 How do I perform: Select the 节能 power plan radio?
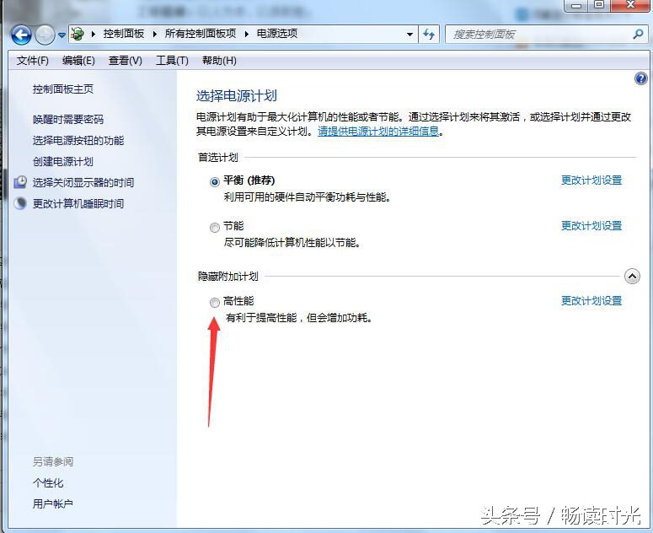click(x=215, y=228)
